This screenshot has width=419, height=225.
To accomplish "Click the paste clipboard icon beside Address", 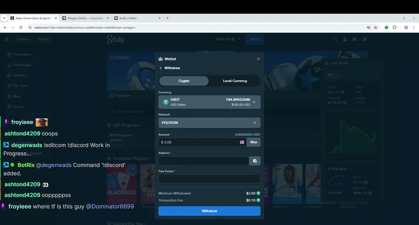I will [255, 161].
